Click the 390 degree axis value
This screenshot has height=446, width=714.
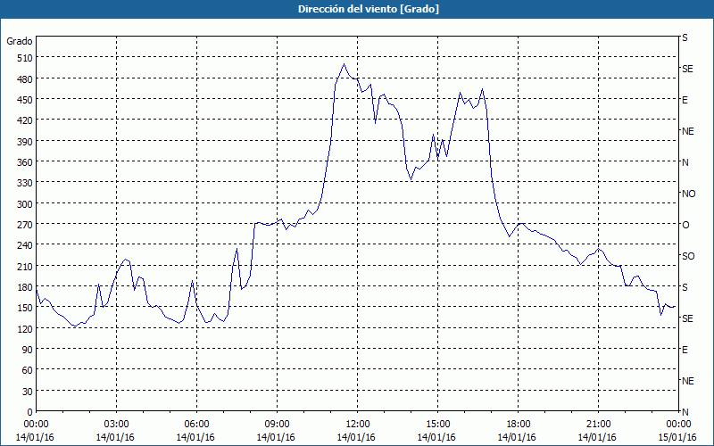click(x=25, y=142)
